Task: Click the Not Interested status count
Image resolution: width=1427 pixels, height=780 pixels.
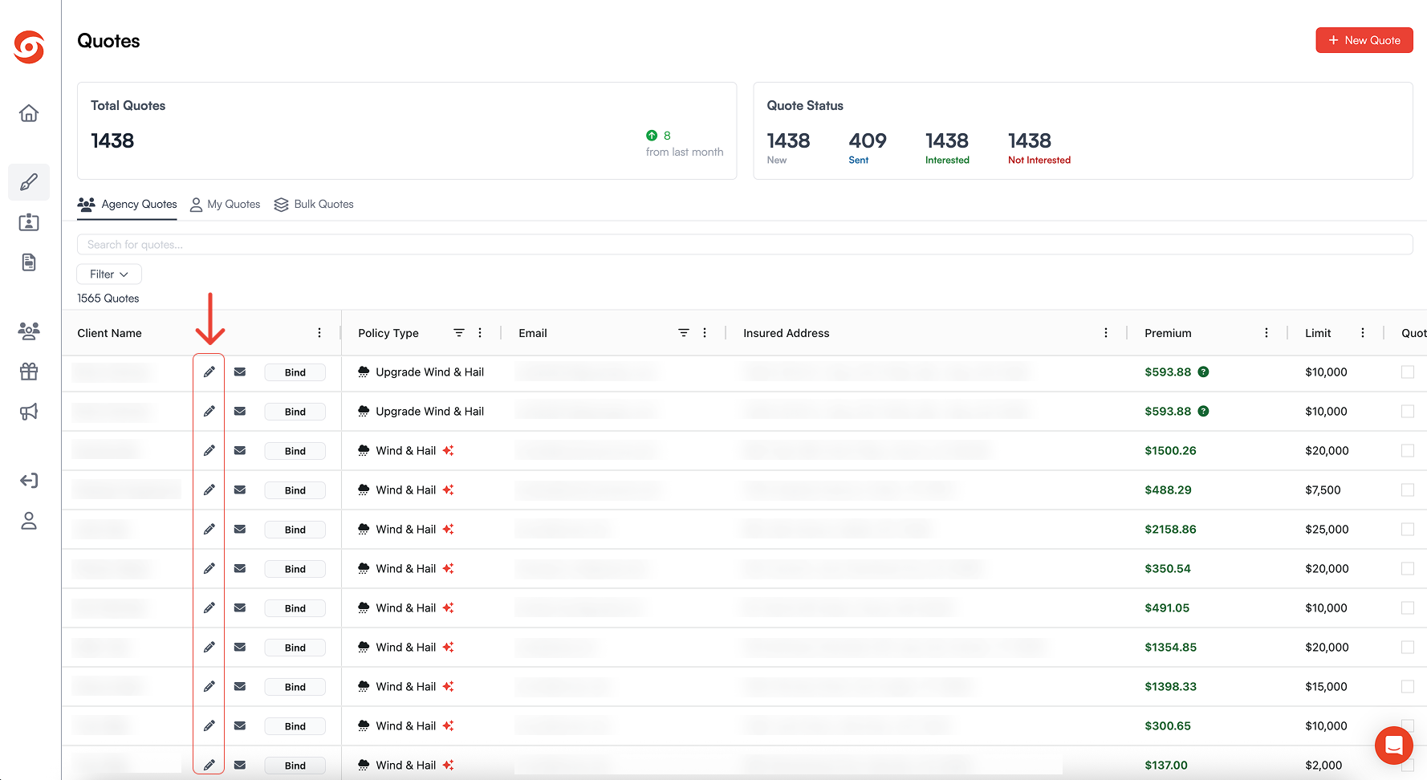Action: tap(1030, 141)
